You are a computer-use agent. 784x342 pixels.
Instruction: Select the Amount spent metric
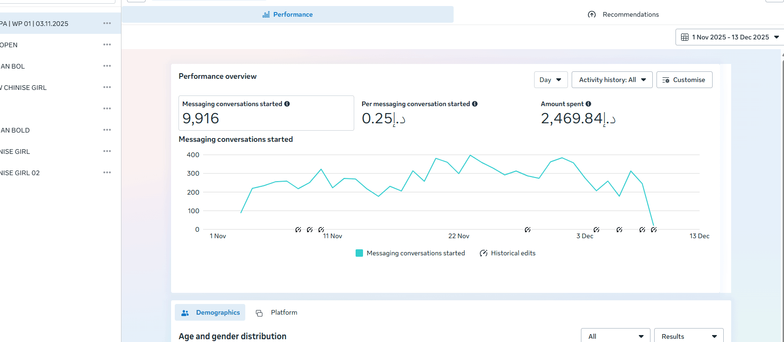click(624, 113)
